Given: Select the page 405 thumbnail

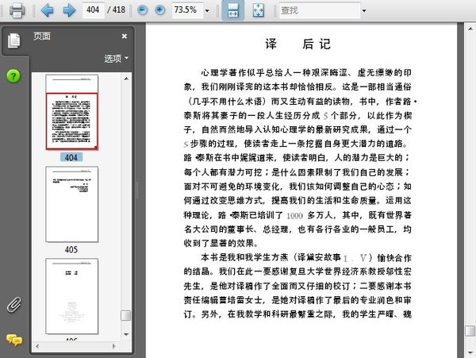Looking at the screenshot, I should click(71, 205).
